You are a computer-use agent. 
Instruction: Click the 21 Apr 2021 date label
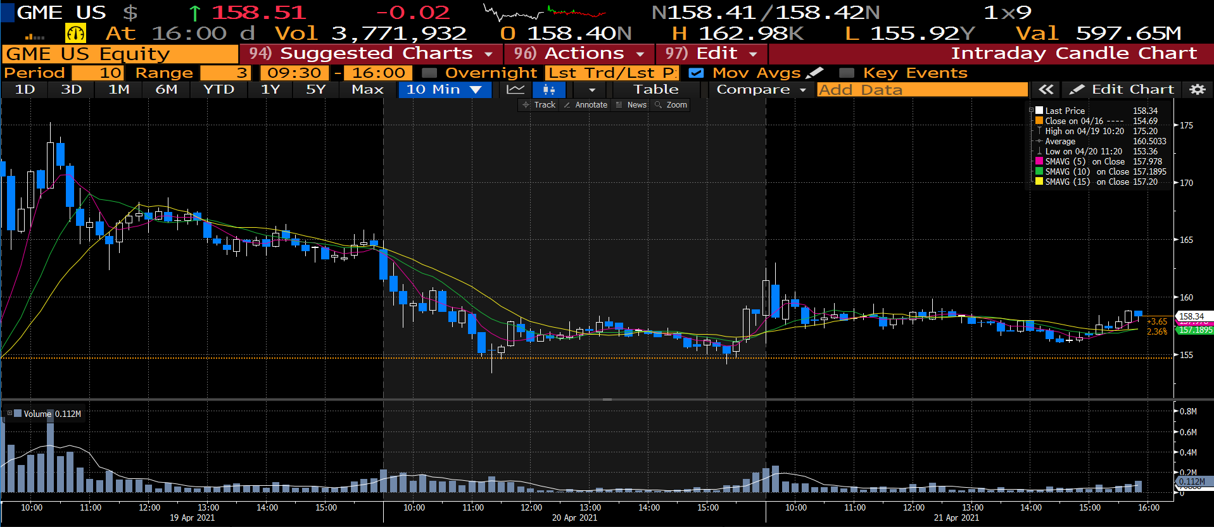click(956, 518)
